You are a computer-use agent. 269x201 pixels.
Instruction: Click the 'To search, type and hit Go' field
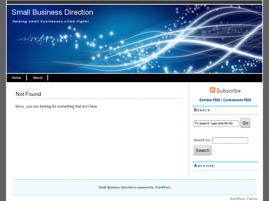coord(216,124)
